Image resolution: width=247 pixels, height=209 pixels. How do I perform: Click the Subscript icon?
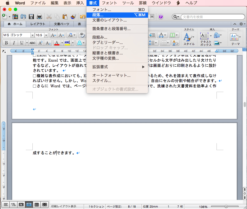point(48,43)
